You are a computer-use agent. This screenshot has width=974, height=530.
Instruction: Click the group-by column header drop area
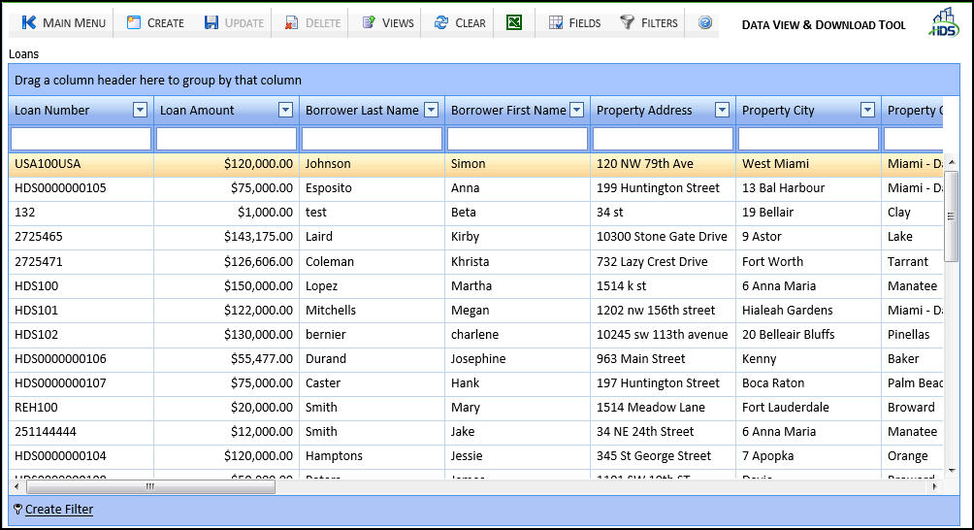coord(484,81)
